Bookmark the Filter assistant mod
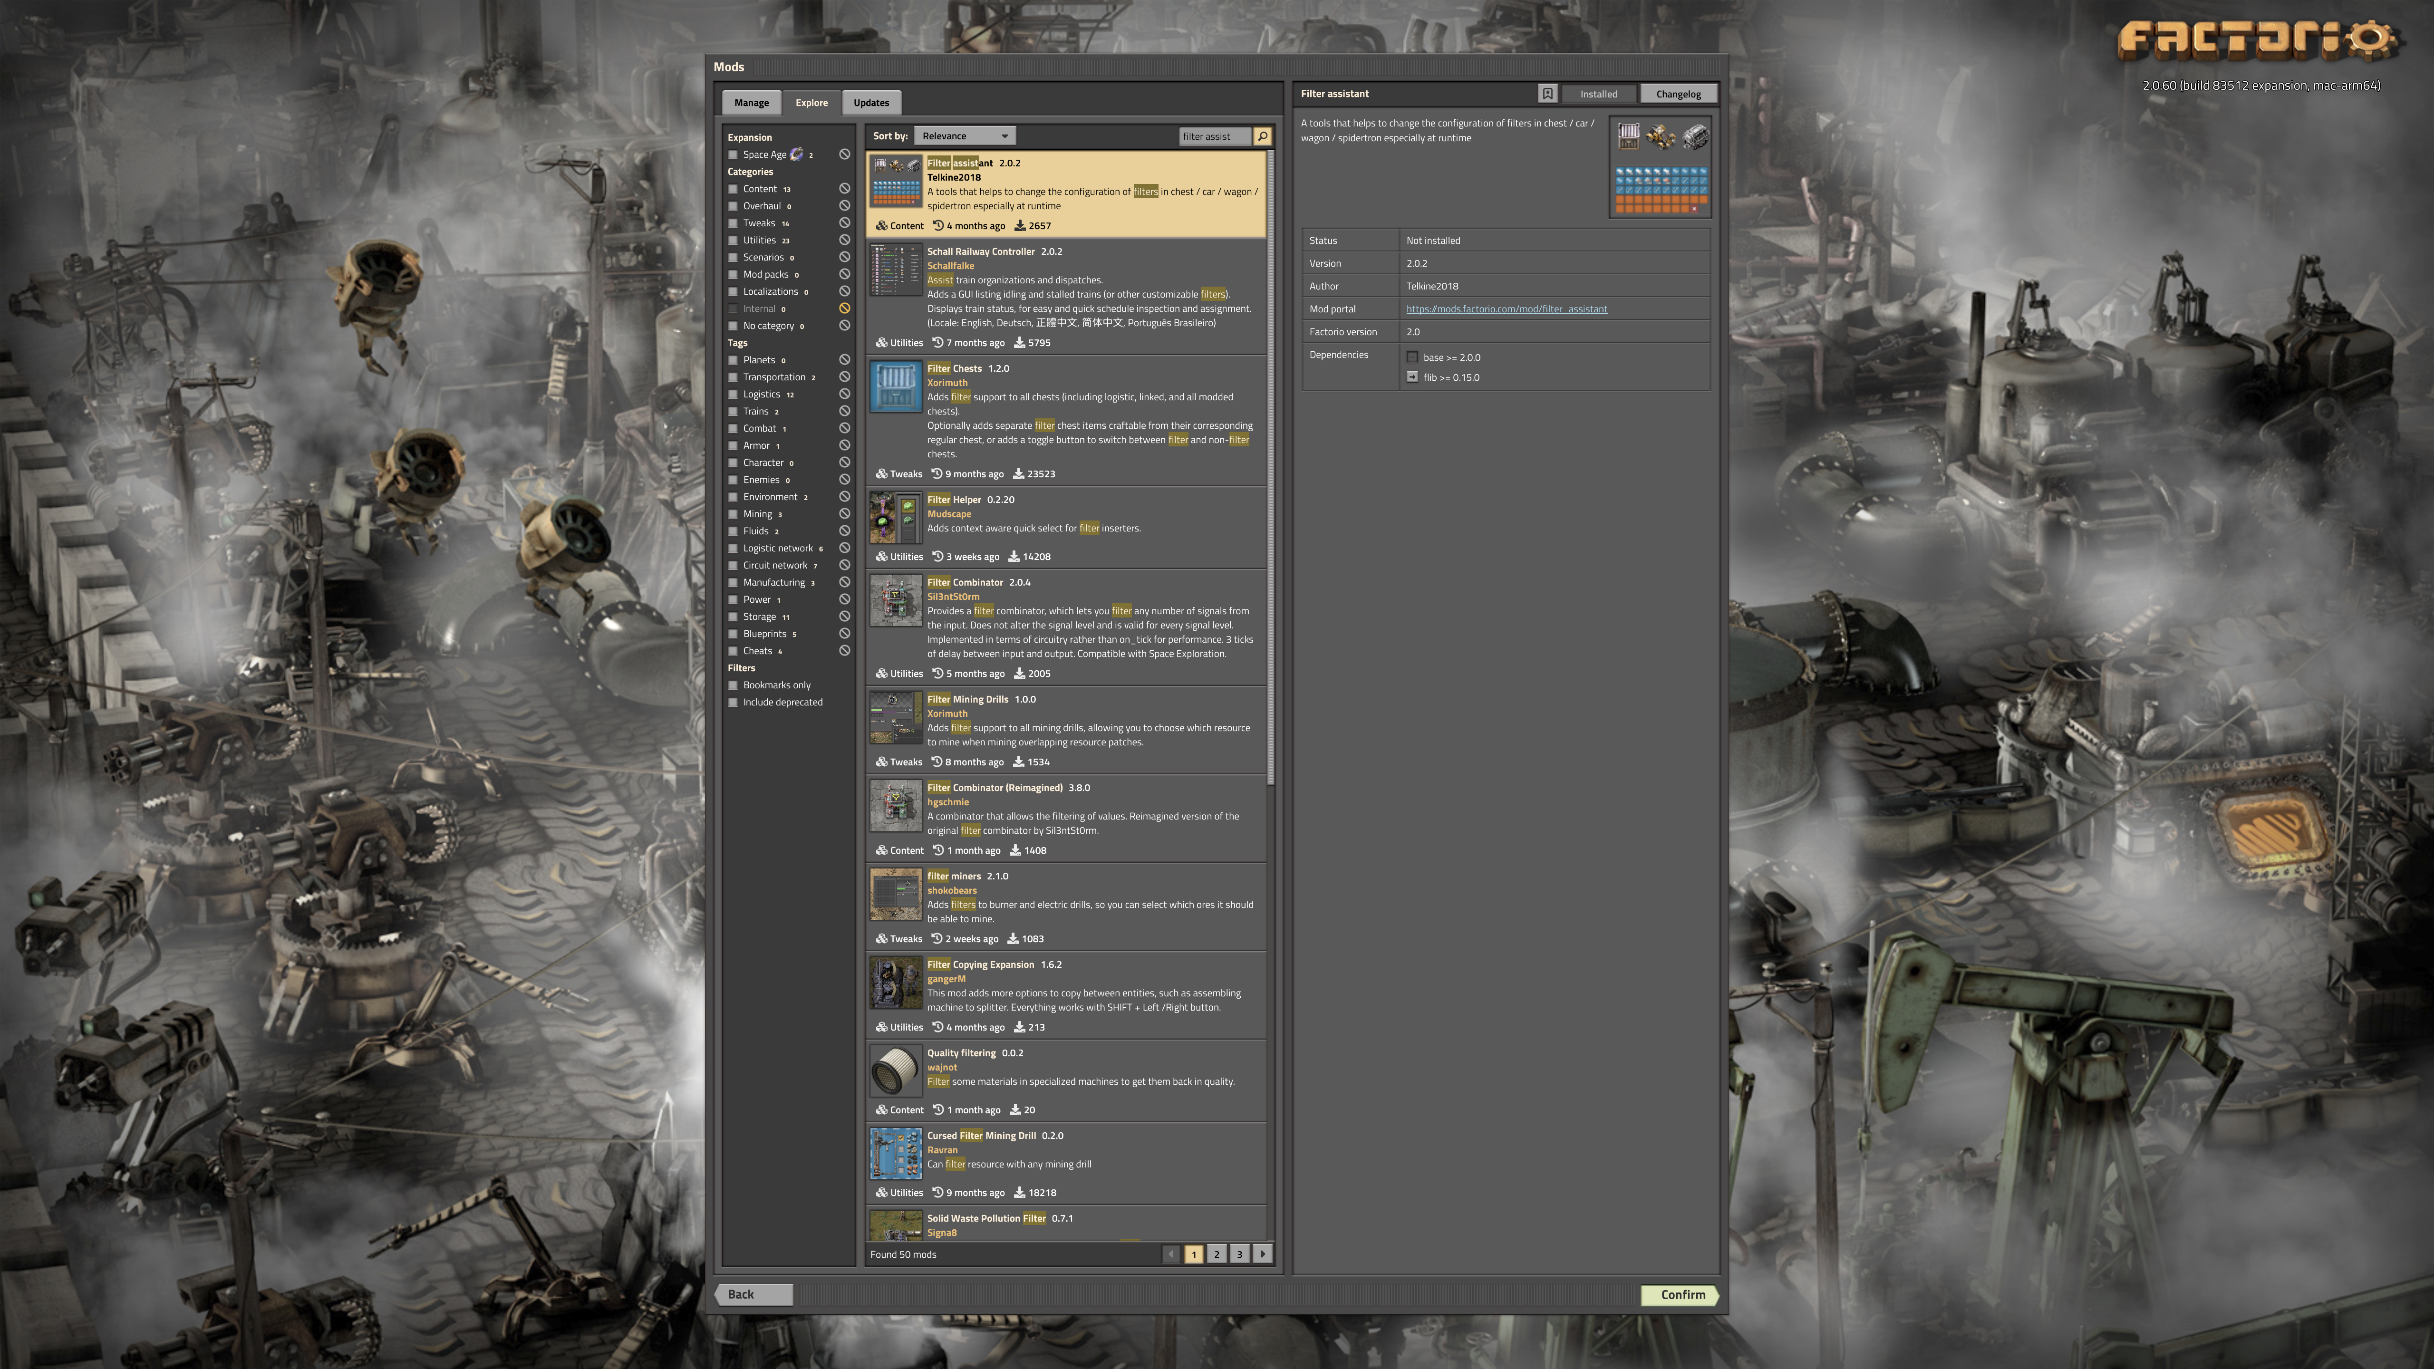This screenshot has width=2434, height=1369. (1547, 94)
